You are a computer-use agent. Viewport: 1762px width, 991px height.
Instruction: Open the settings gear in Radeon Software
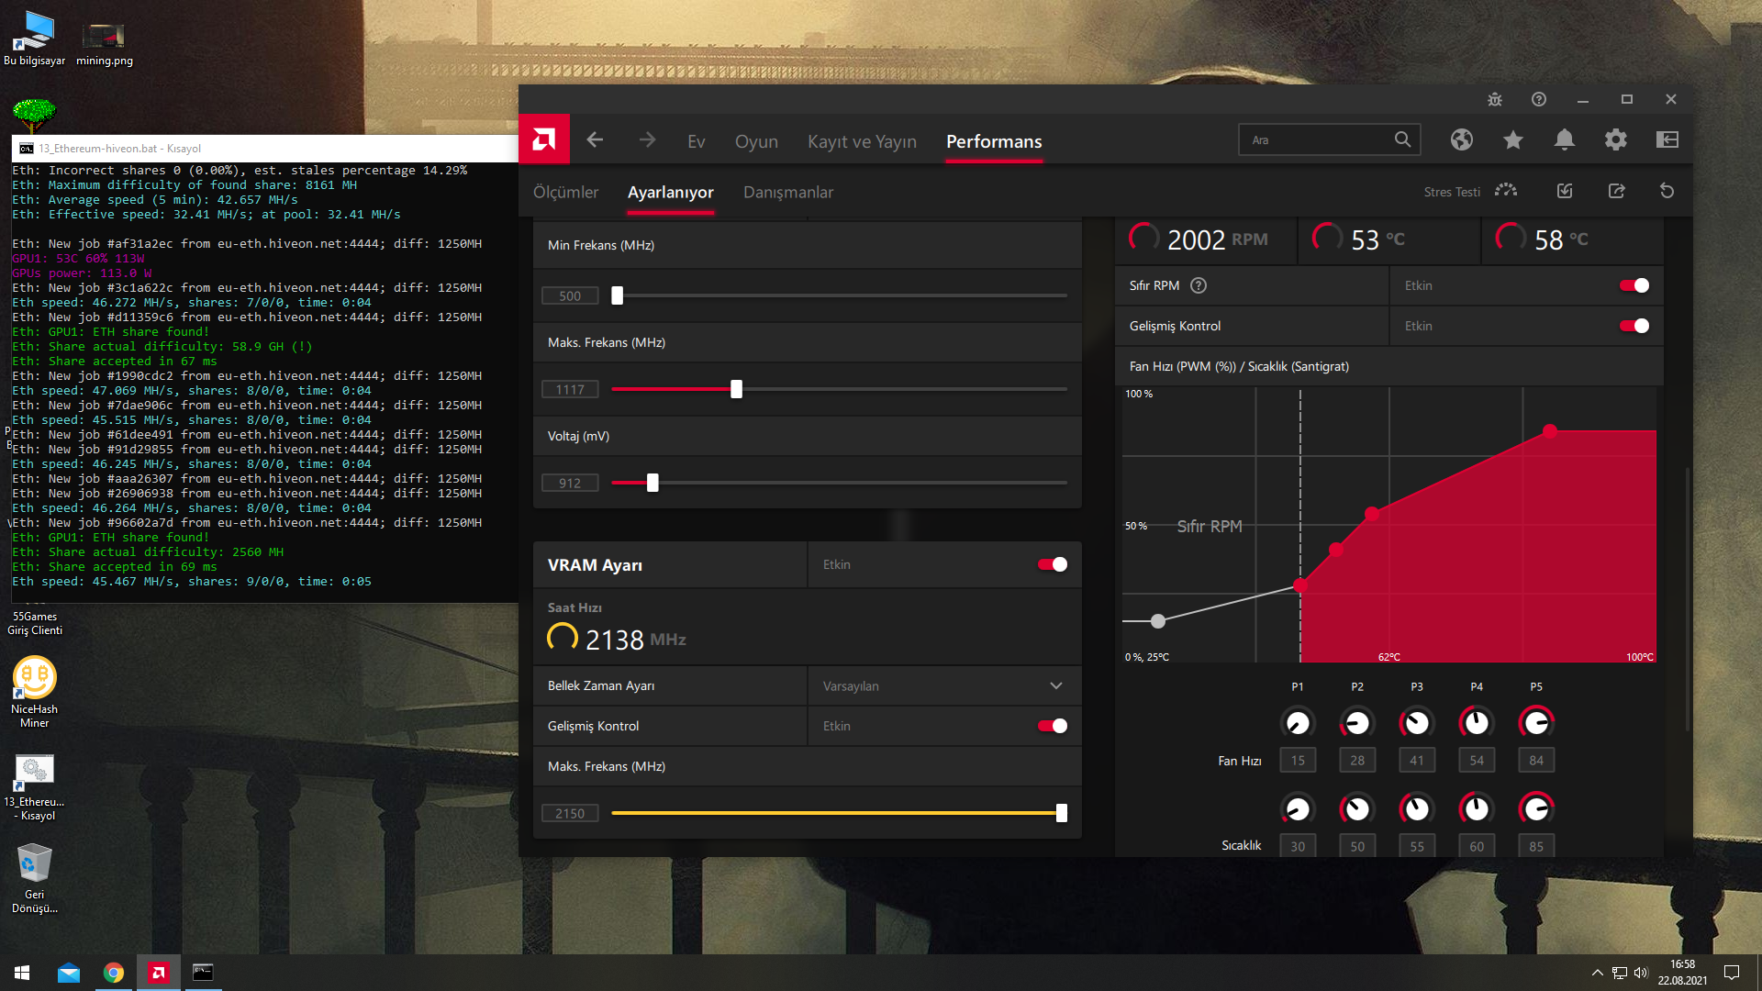[1616, 139]
